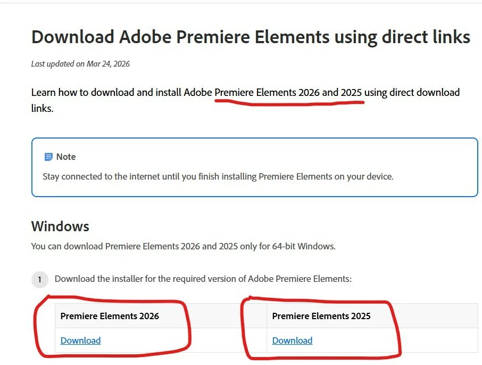Select the Premiere Elements 2025 table header

coord(321,316)
